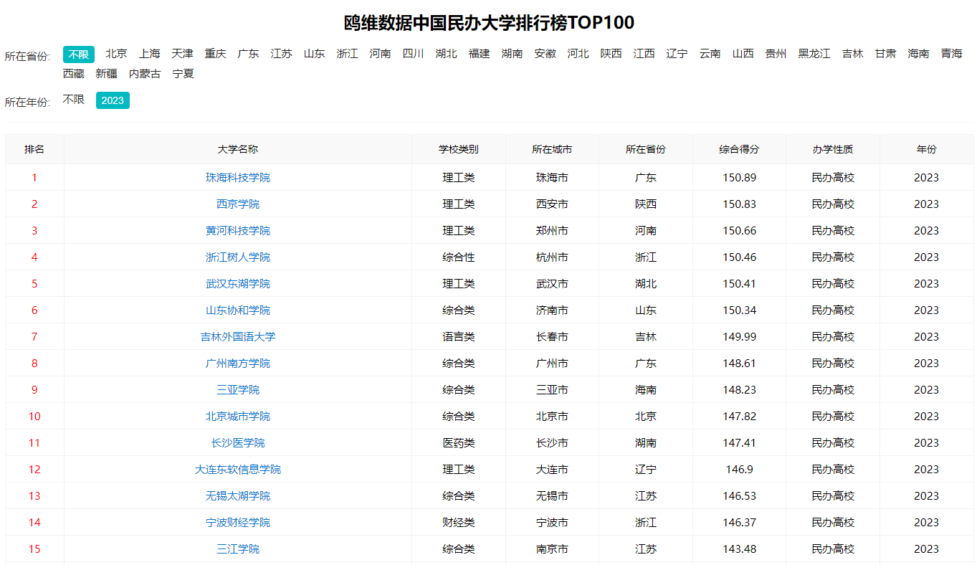The height and width of the screenshot is (565, 977).
Task: Select the 2023 year filter
Action: tap(113, 100)
